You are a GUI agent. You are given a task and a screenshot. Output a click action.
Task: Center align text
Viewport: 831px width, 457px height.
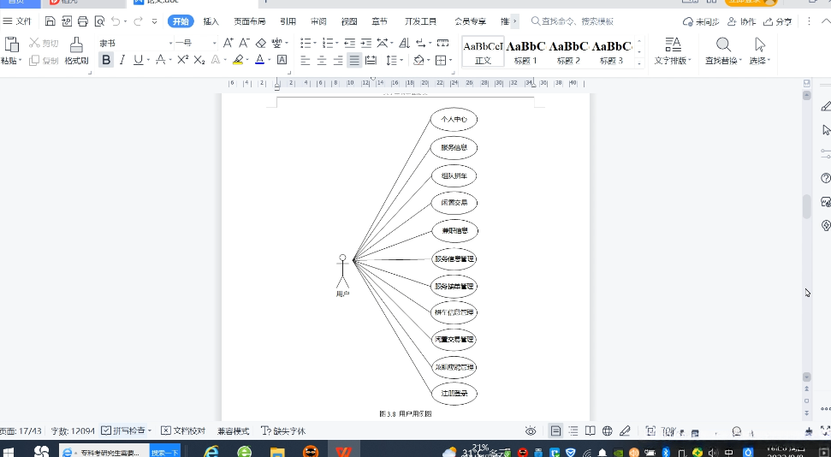point(322,61)
